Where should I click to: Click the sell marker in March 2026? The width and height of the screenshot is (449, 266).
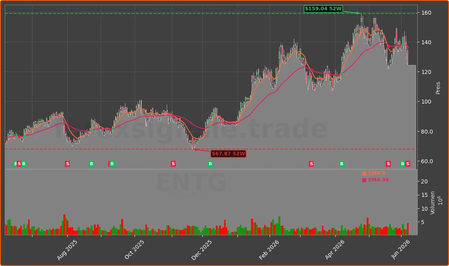click(311, 164)
